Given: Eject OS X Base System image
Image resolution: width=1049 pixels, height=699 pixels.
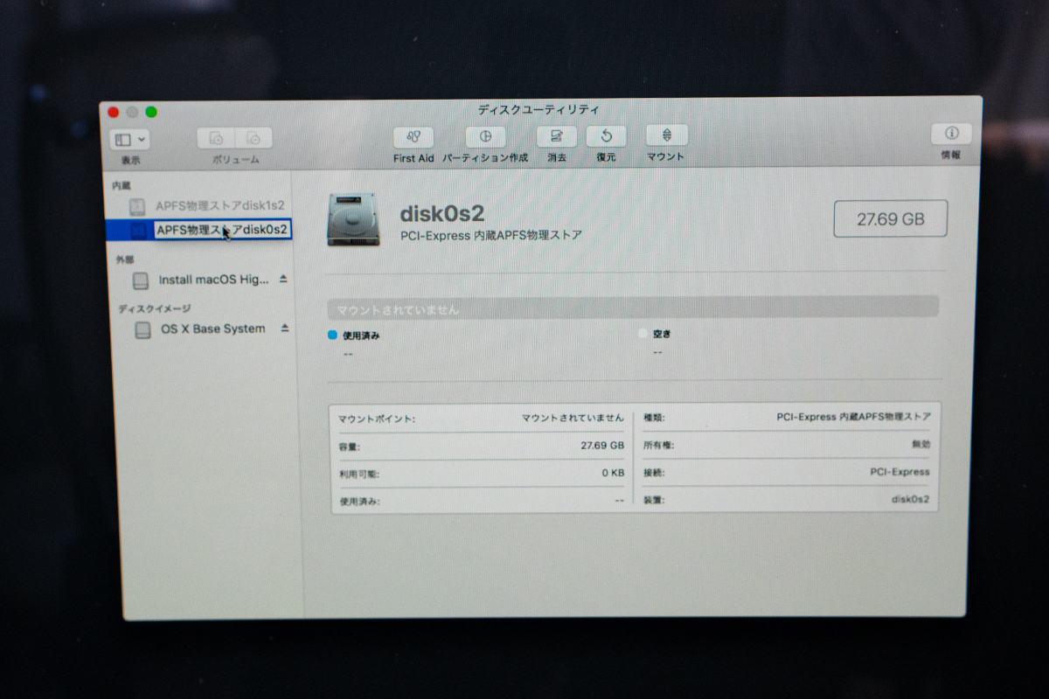Looking at the screenshot, I should [285, 329].
